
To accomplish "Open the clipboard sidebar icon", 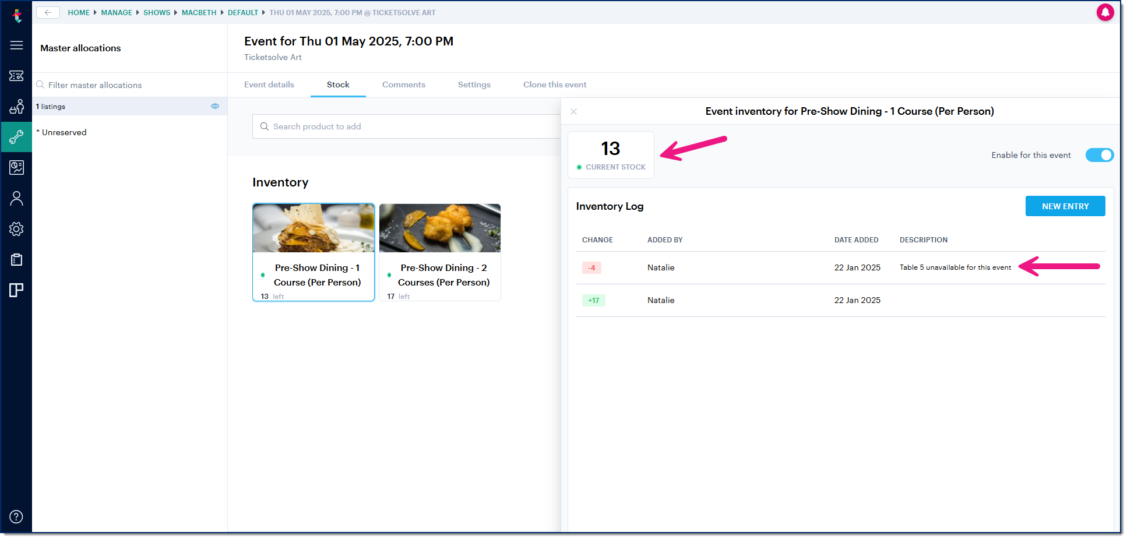I will 17,260.
